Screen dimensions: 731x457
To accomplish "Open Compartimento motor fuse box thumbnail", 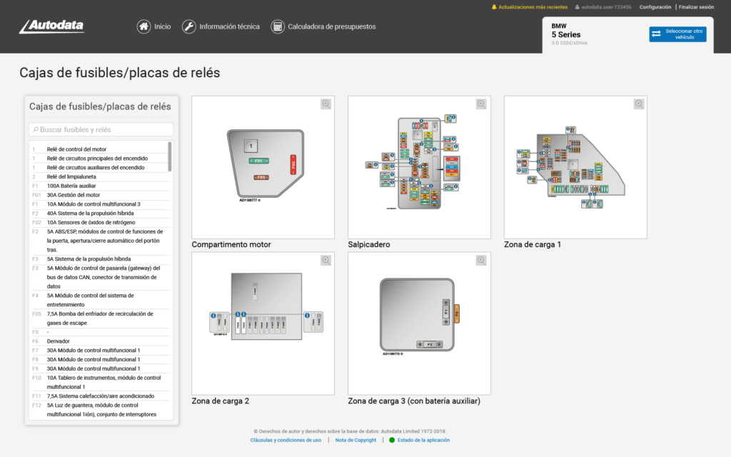I will click(263, 167).
